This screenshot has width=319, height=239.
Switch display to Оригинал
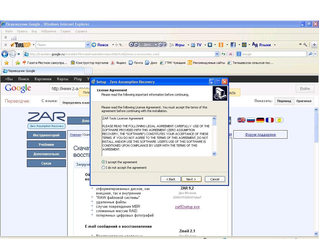pyautogui.click(x=304, y=101)
